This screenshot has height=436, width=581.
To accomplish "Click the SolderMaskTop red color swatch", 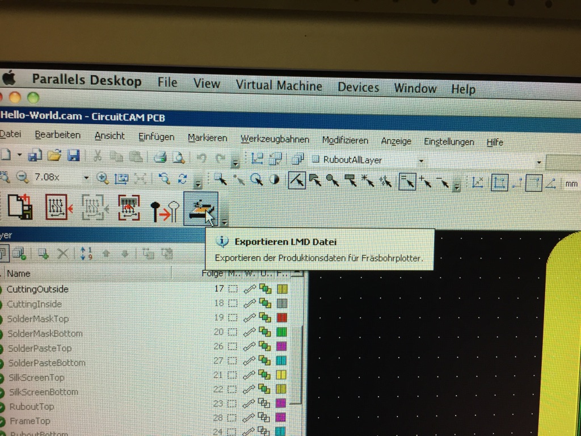I will 281,318.
